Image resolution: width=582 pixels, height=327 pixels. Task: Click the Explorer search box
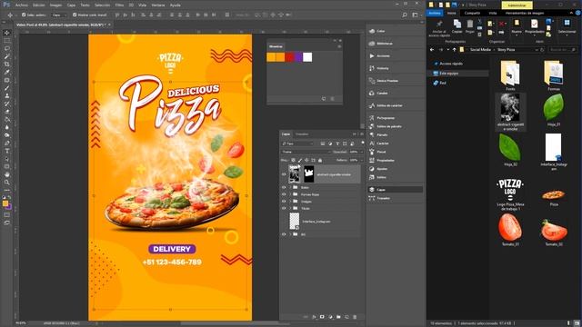(562, 49)
